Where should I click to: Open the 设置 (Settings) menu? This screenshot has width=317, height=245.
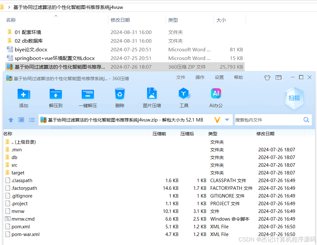click(219, 77)
